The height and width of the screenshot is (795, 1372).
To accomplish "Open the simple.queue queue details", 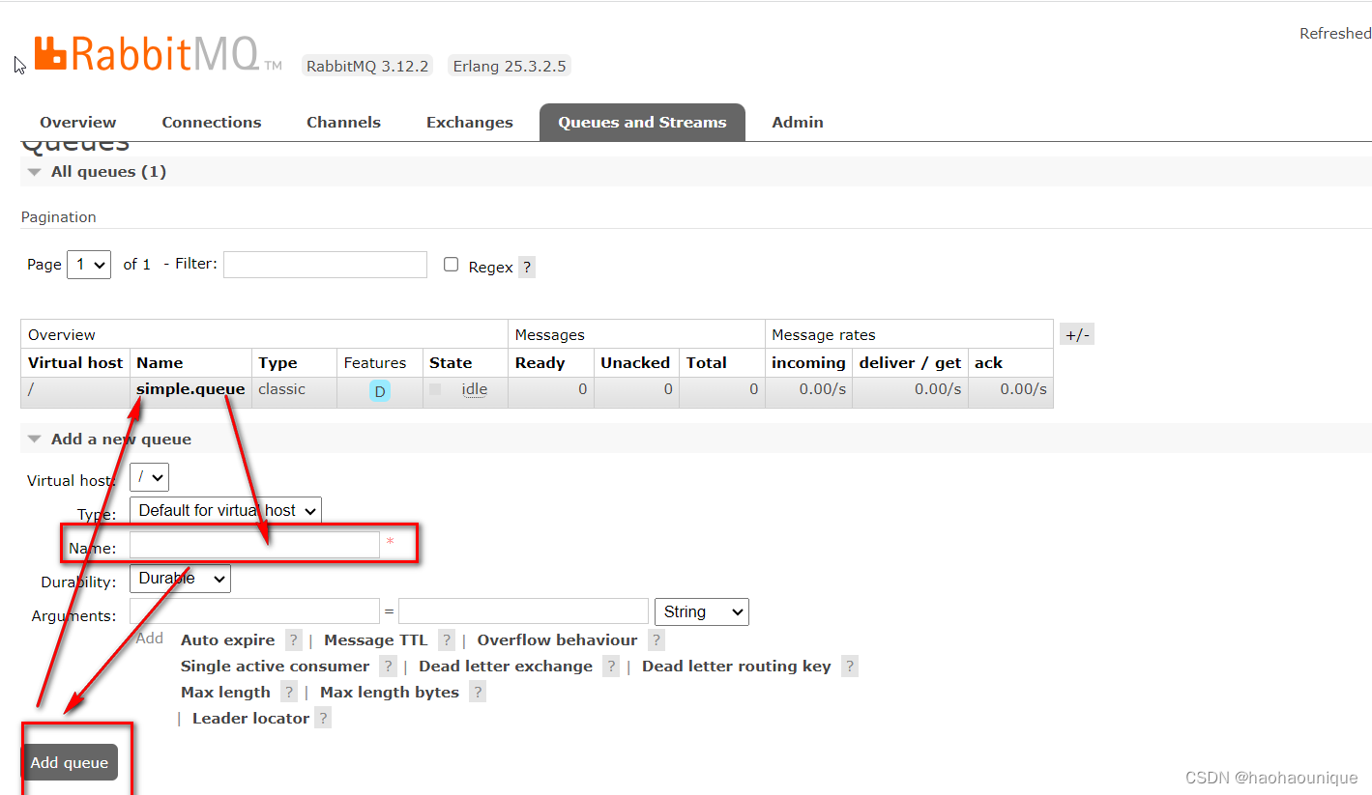I will (x=190, y=389).
